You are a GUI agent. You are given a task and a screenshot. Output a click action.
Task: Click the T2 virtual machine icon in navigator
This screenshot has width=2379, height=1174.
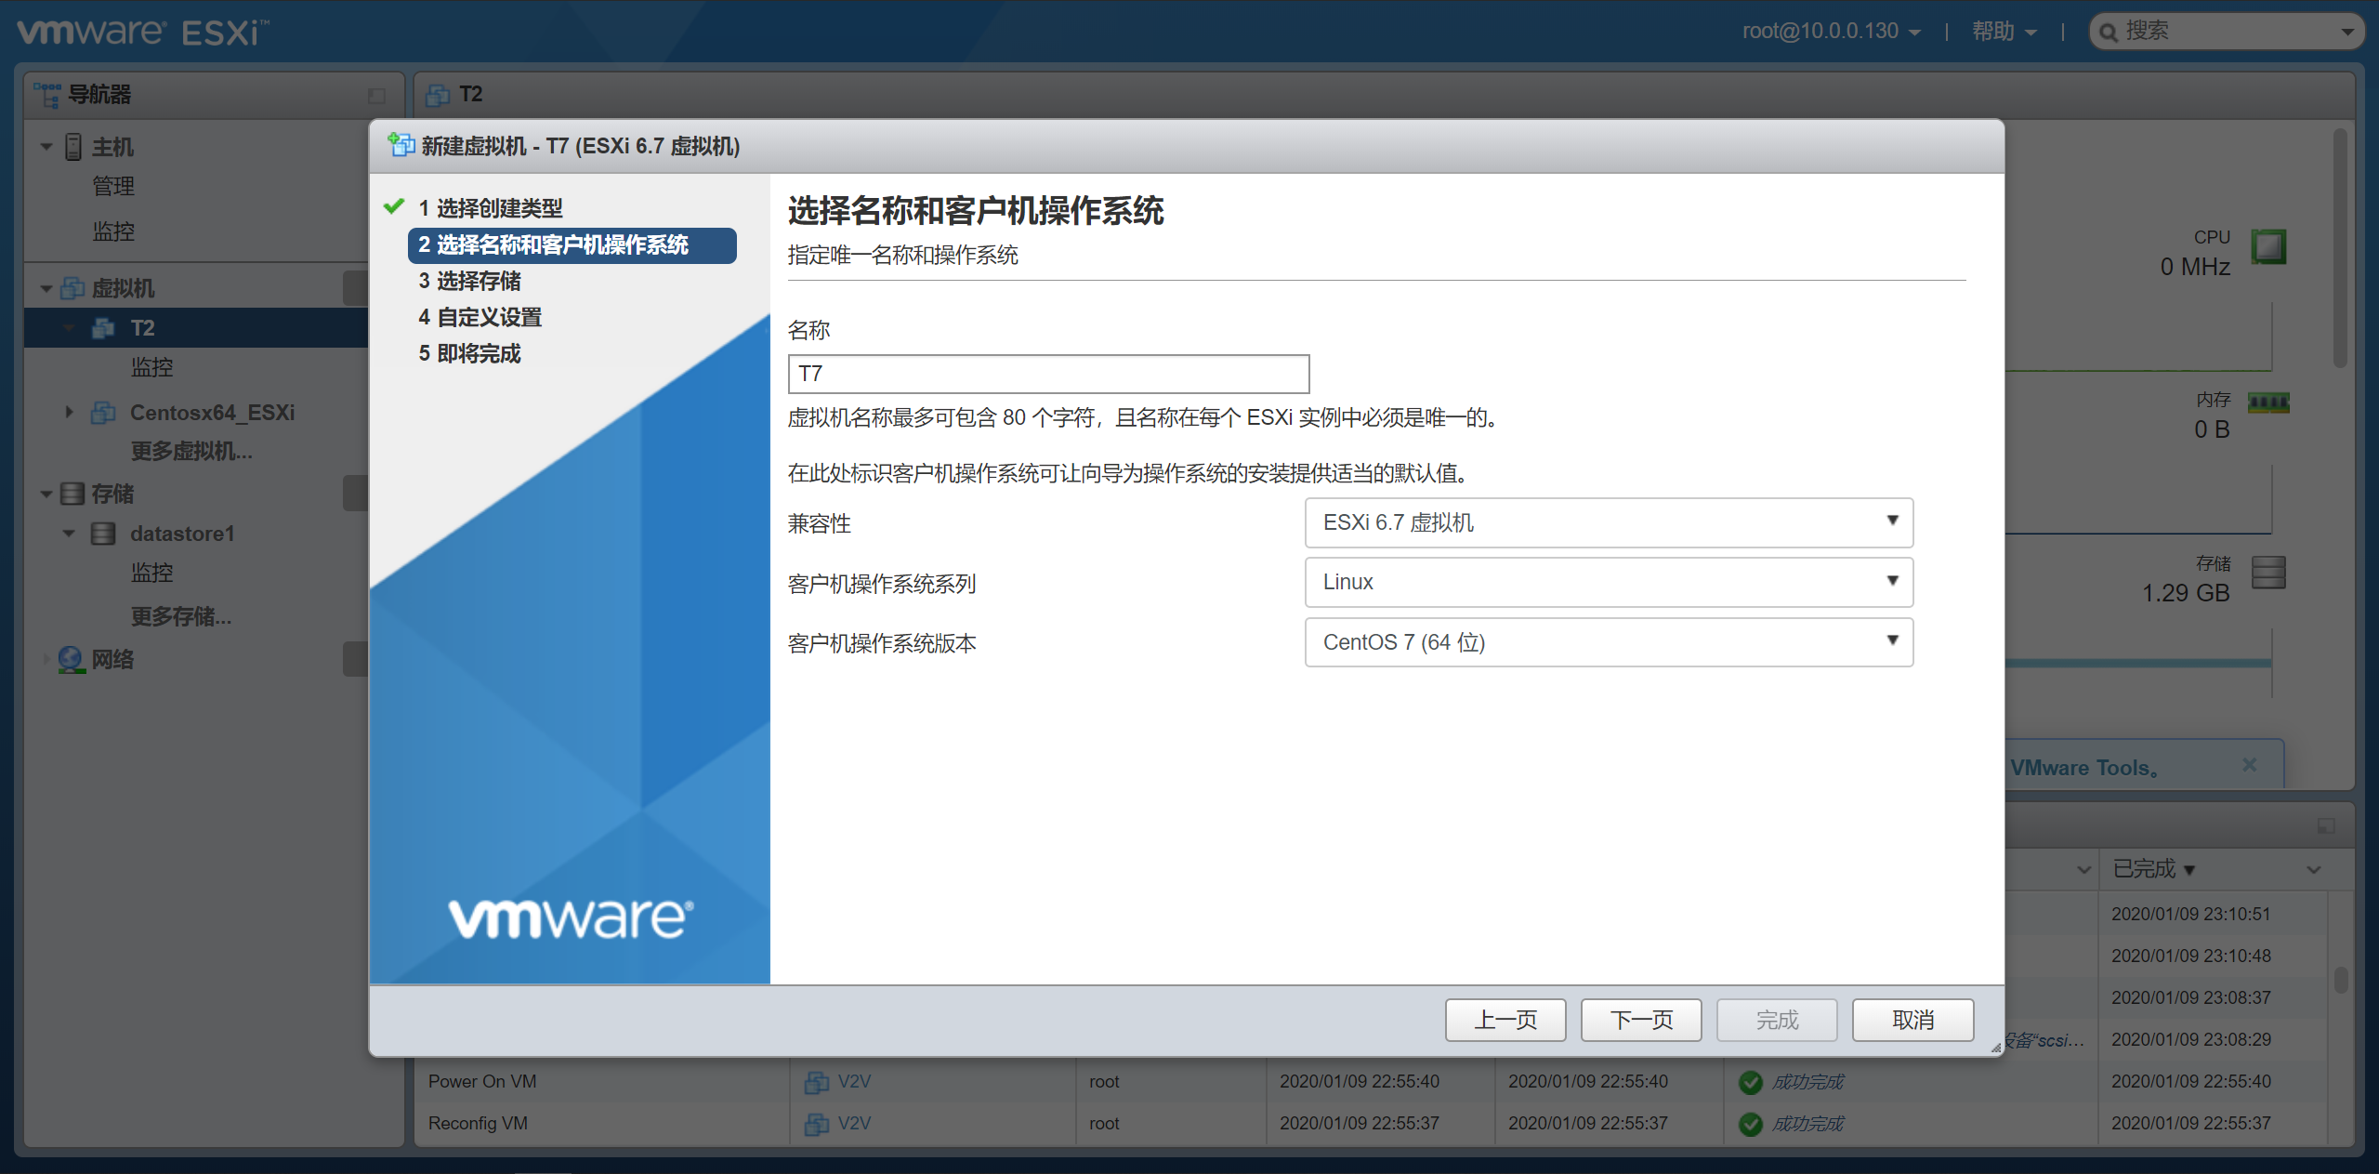click(103, 328)
